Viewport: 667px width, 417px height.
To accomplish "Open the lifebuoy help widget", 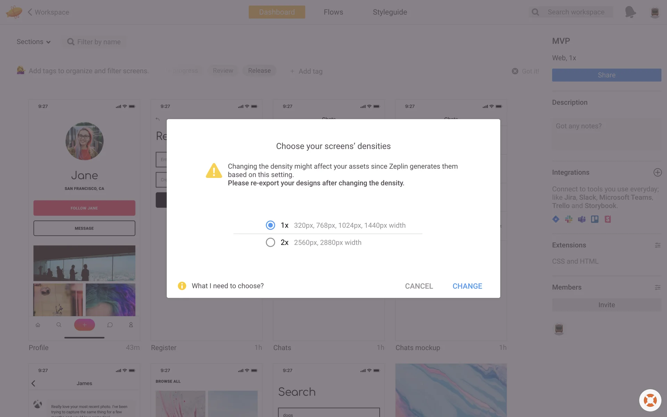I will (650, 400).
